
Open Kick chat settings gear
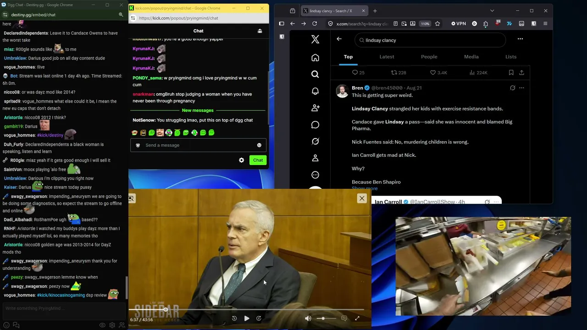(241, 160)
